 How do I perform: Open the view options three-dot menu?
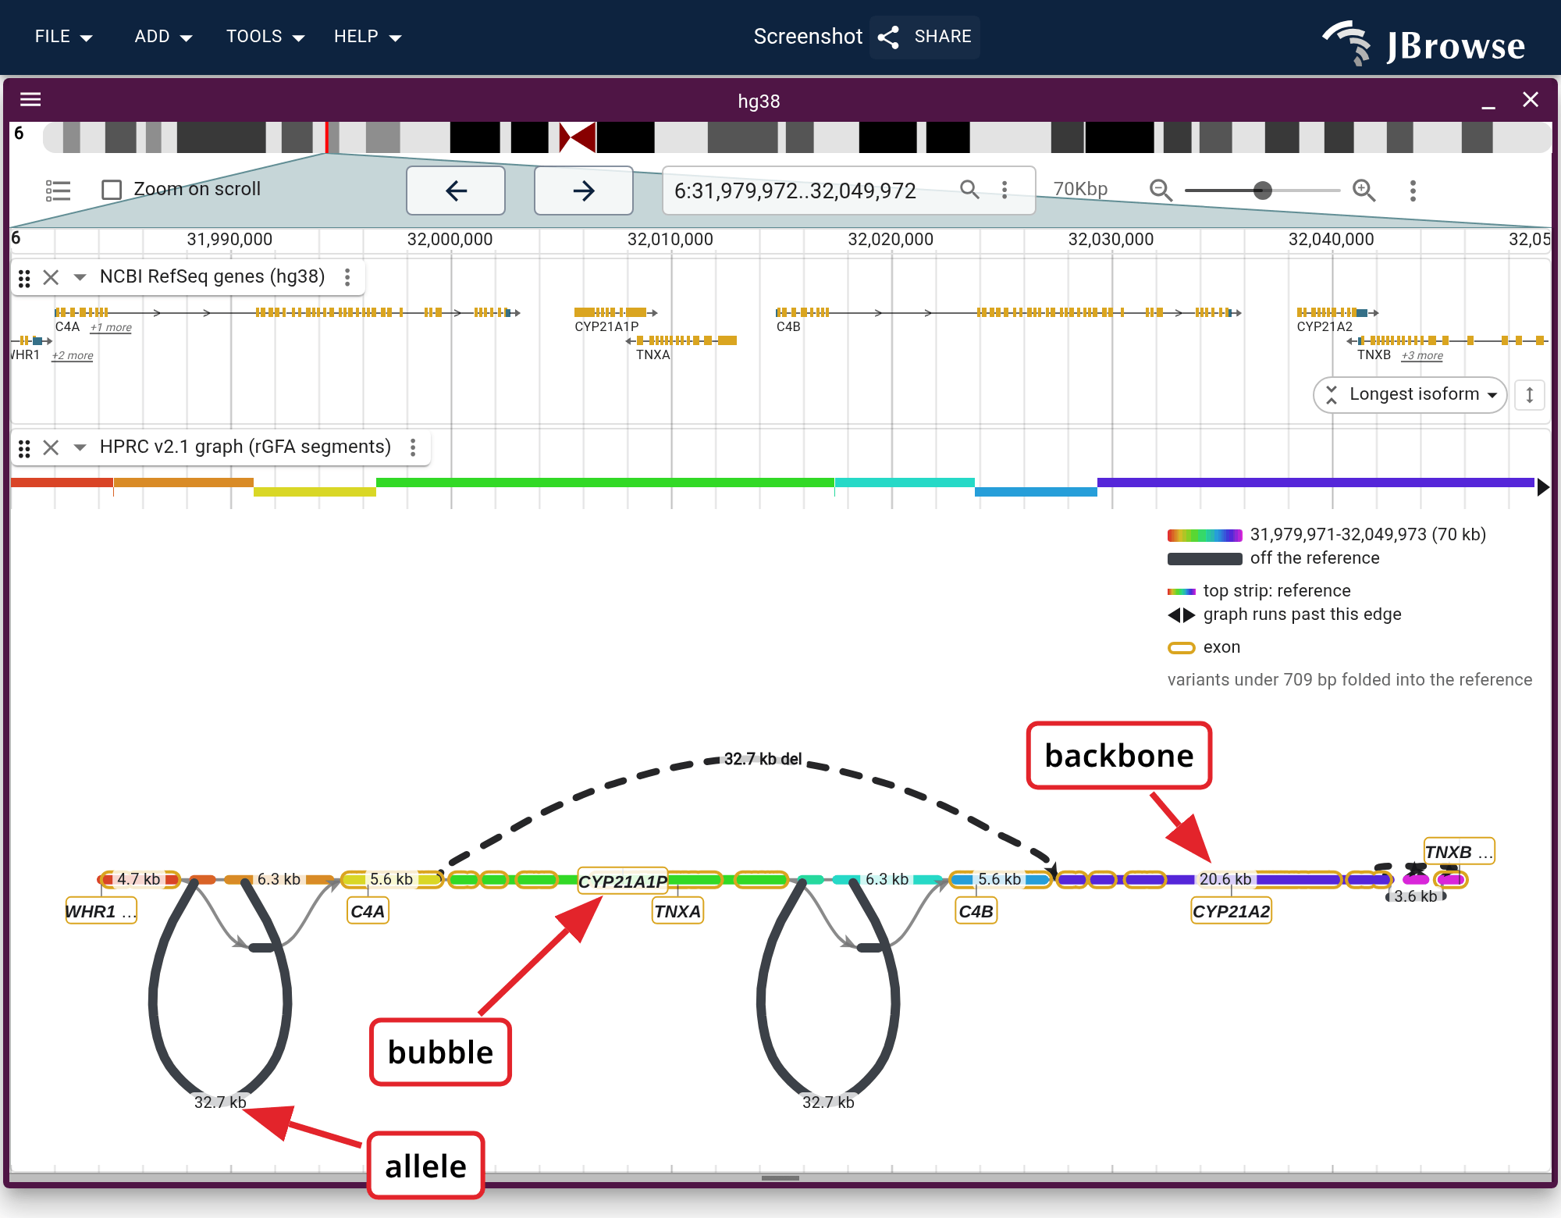point(1413,191)
